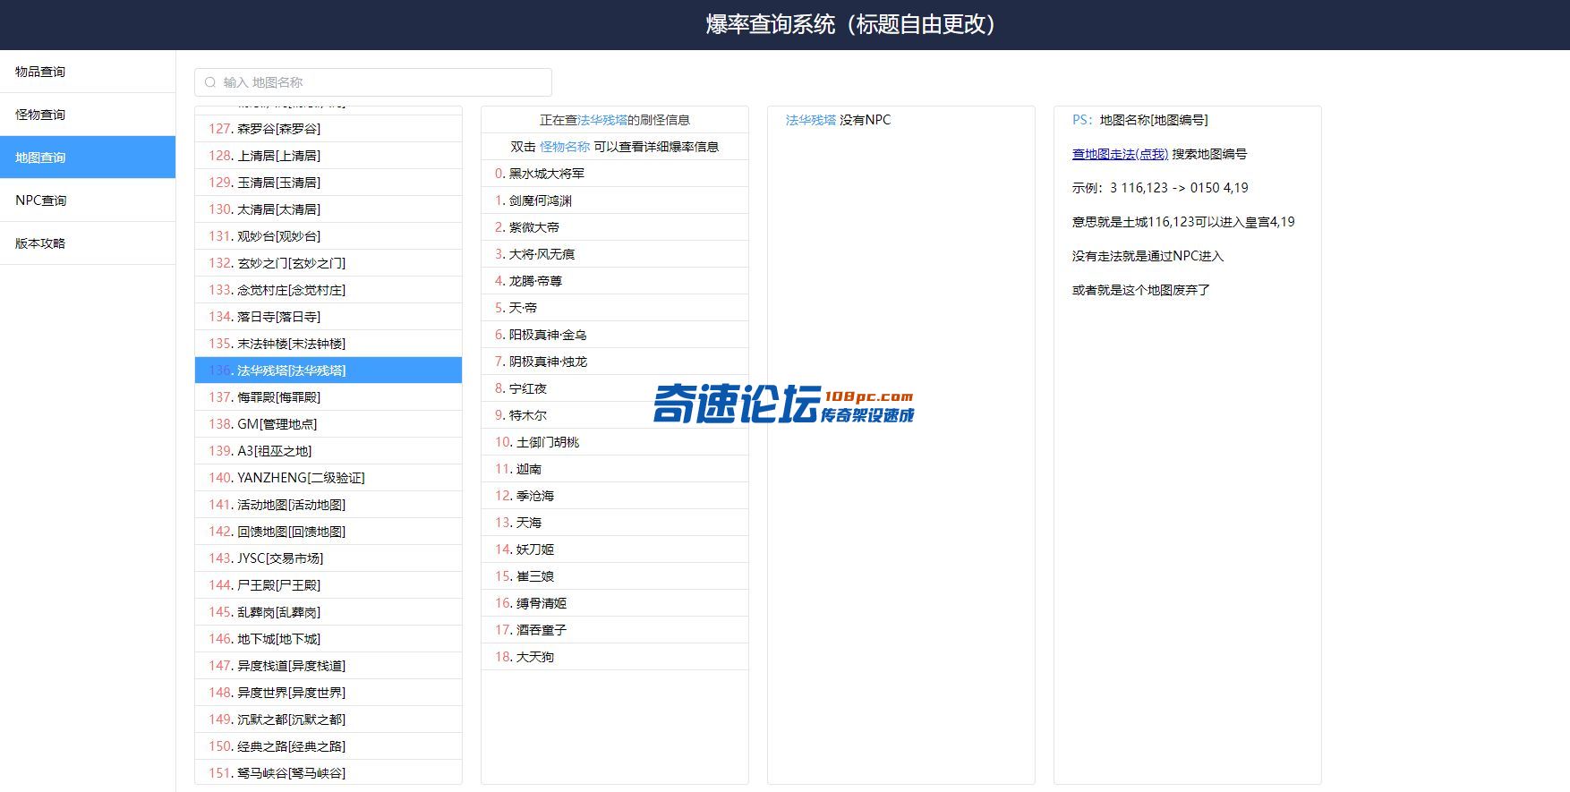Image resolution: width=1570 pixels, height=792 pixels.
Task: Select map 132. 玄妙之门[玄妙之门]
Action: (329, 263)
